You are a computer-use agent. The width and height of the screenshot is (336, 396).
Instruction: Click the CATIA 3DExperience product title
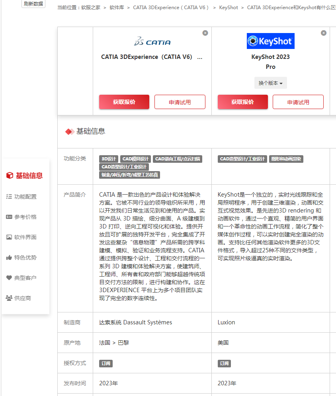tap(152, 57)
